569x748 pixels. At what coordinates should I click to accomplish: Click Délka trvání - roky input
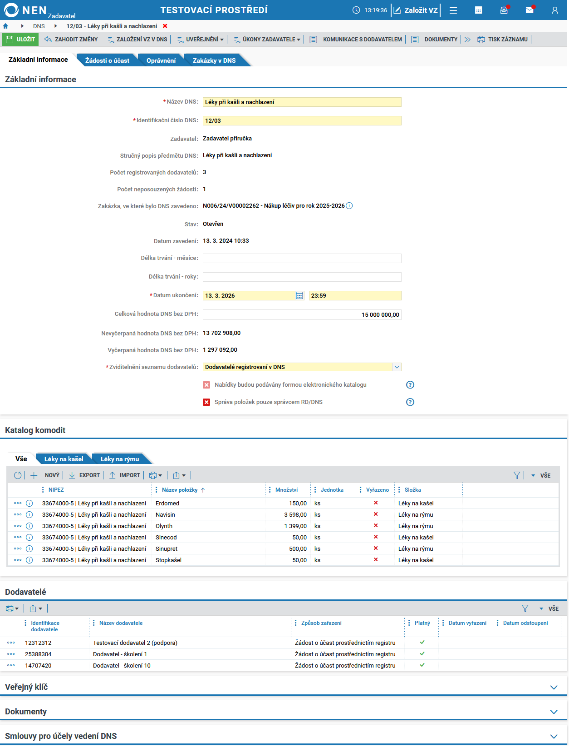click(302, 277)
